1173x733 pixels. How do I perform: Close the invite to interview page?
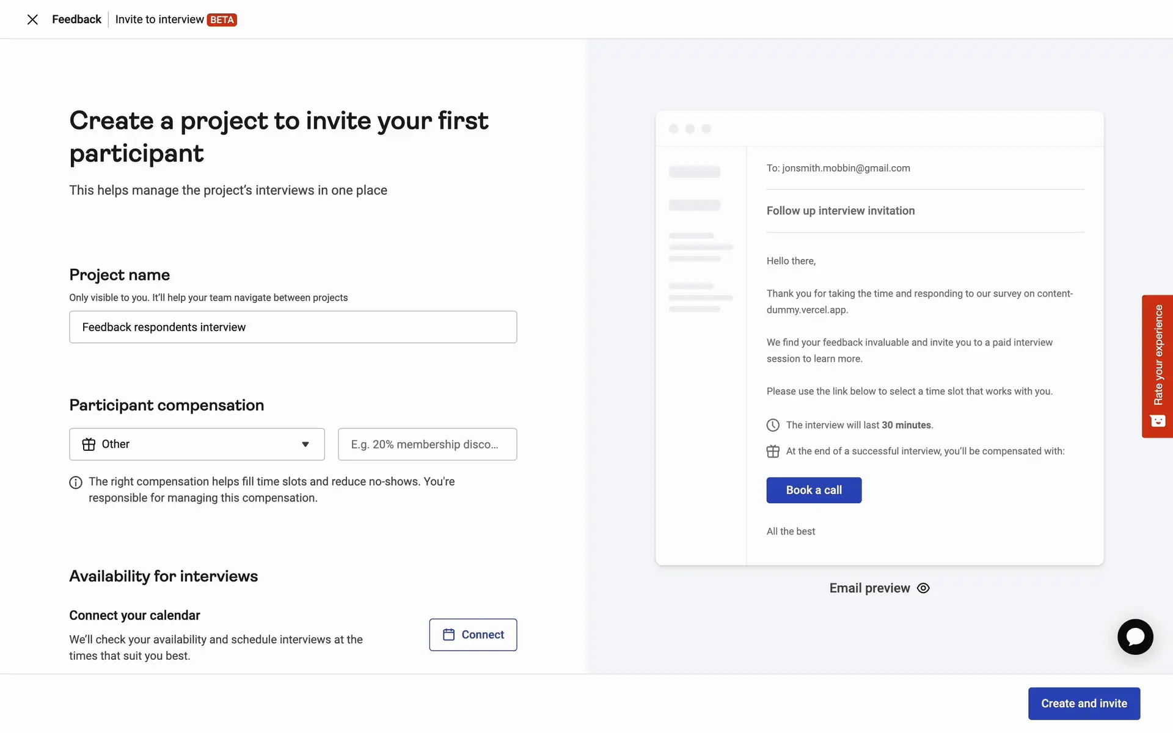pos(33,20)
